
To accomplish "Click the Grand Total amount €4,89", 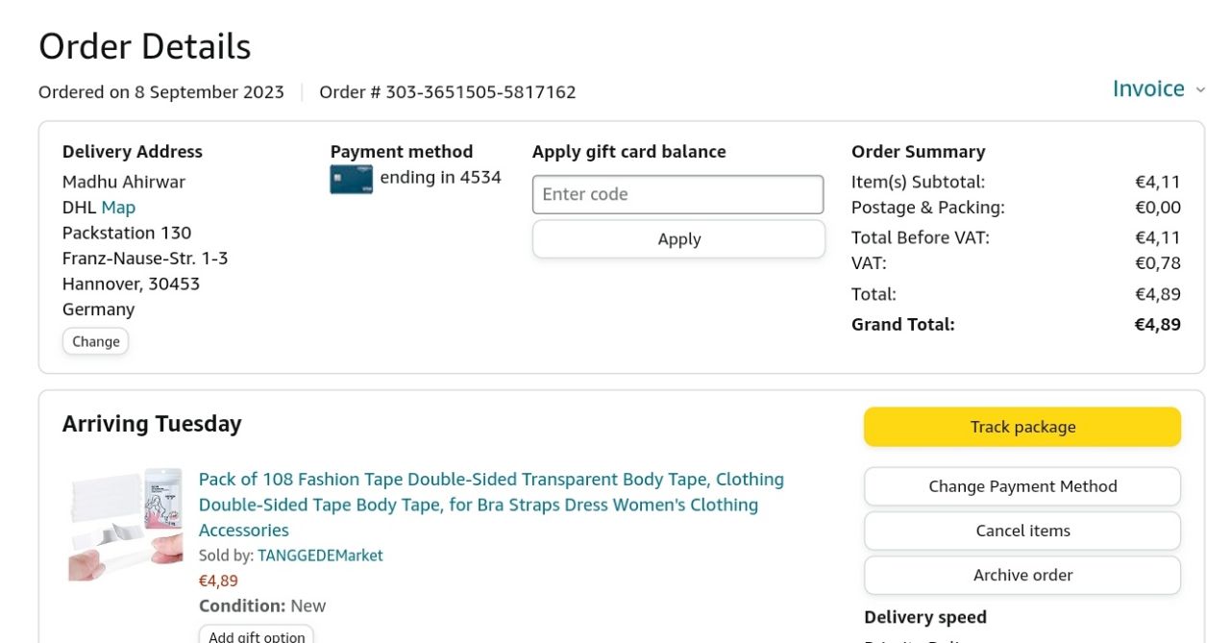I will pos(1157,325).
